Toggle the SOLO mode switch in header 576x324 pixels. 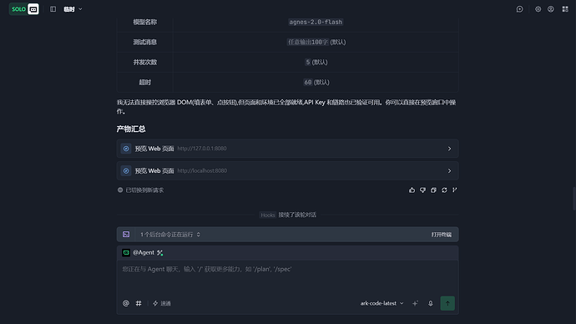[24, 9]
